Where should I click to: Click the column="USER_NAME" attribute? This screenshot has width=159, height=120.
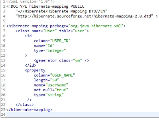pos(54,75)
